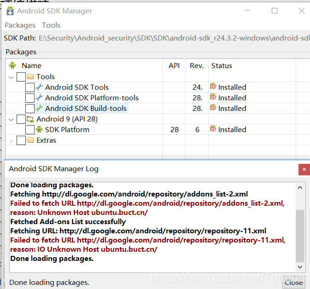
Task: Check the Android 9 (API 28) group checkbox
Action: point(21,119)
